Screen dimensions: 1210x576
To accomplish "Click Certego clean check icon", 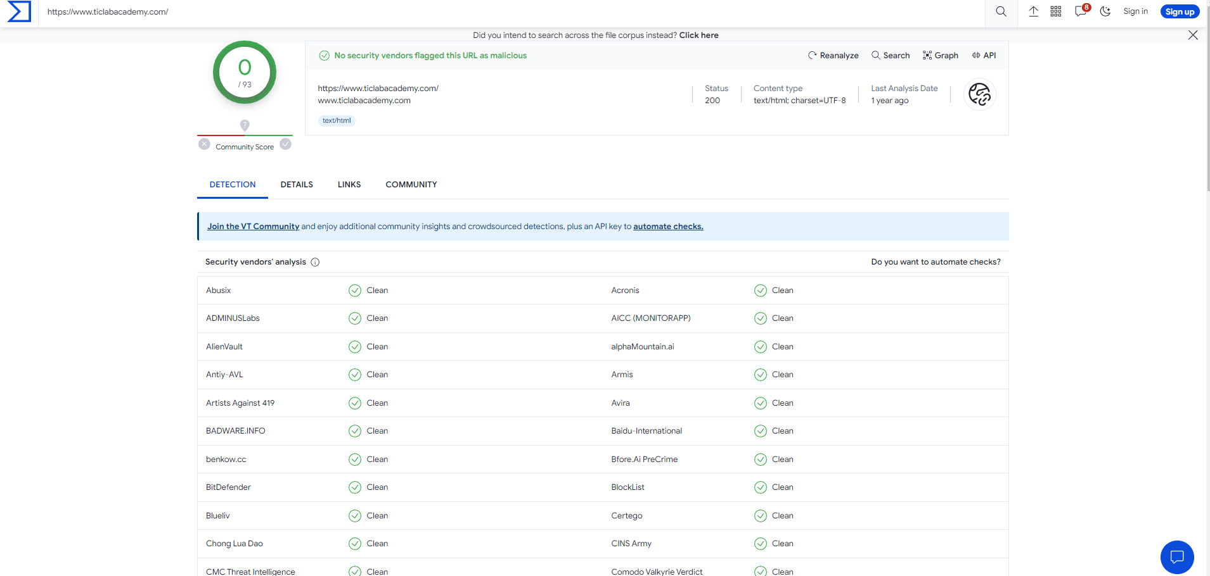I will click(x=761, y=516).
